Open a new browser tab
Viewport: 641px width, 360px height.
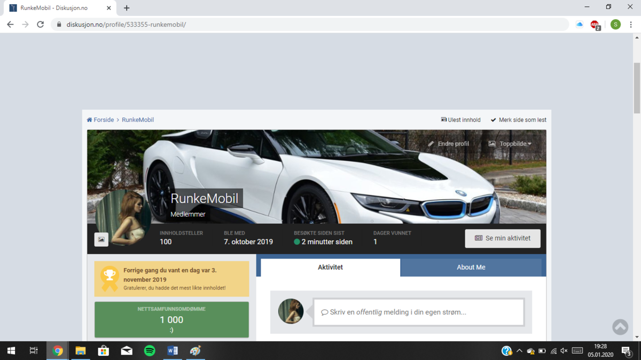point(127,8)
